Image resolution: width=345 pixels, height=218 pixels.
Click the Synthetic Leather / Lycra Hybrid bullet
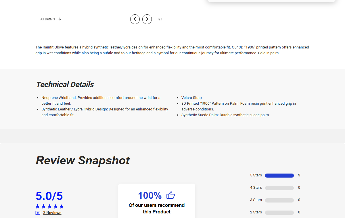click(x=105, y=112)
